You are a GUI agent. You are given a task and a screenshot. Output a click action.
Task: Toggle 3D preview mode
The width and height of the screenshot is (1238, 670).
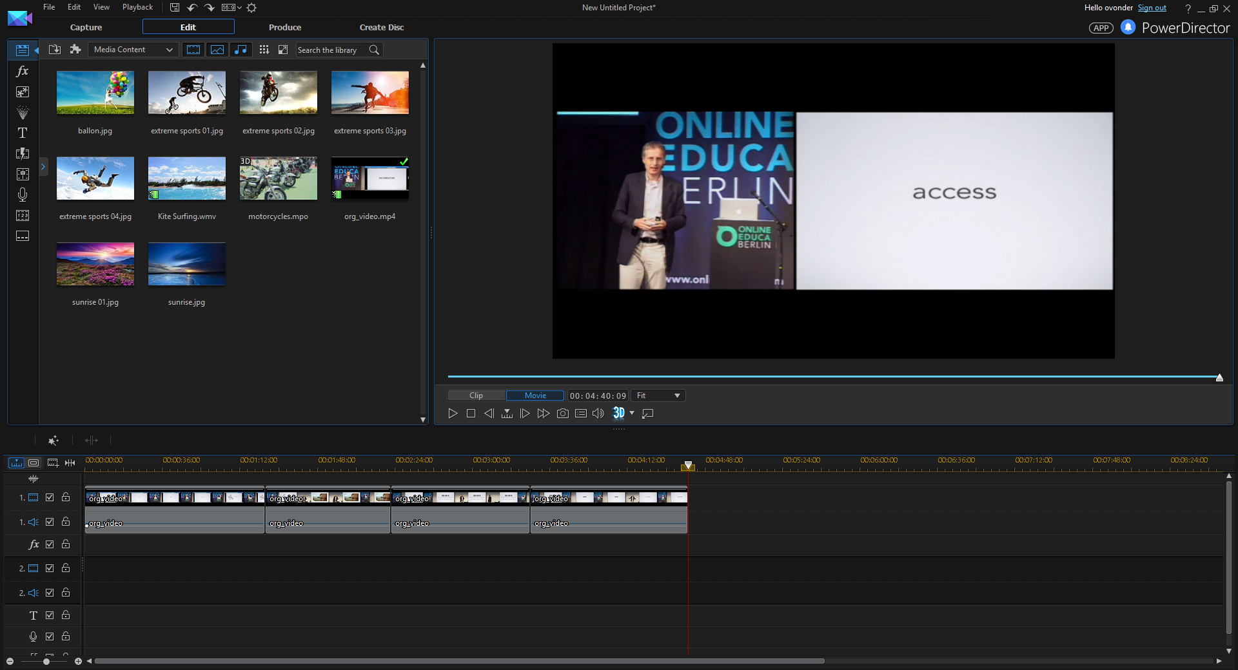[618, 413]
